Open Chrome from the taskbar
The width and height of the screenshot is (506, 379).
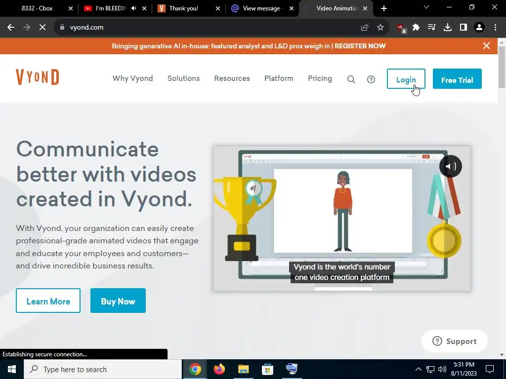(195, 369)
